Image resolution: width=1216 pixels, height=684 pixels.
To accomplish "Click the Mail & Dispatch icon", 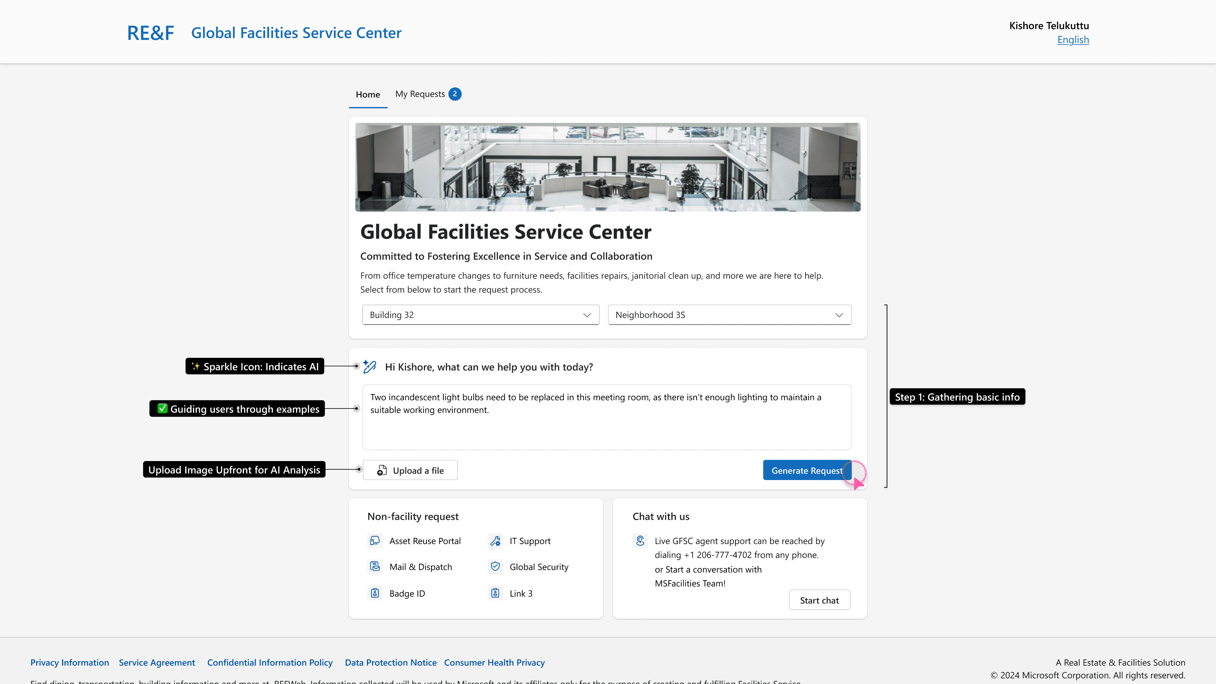I will click(375, 566).
